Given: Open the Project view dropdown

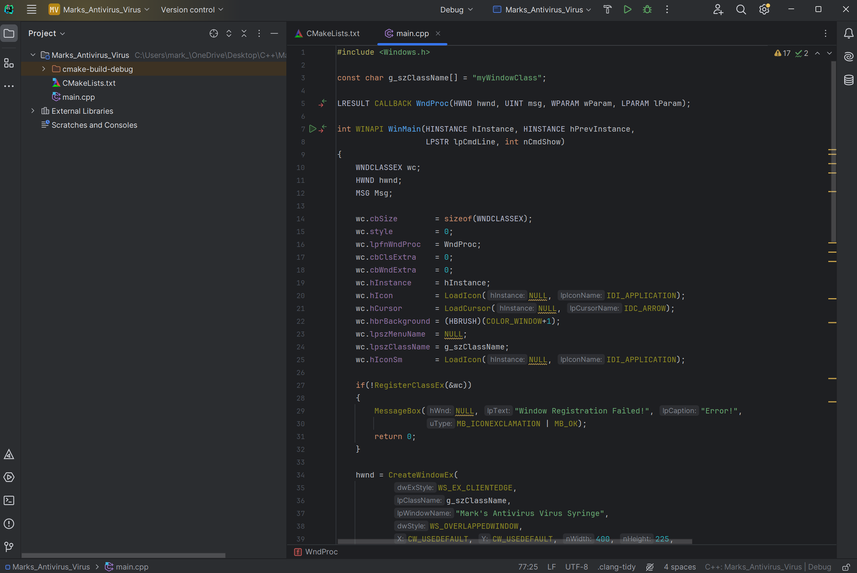Looking at the screenshot, I should (x=47, y=33).
